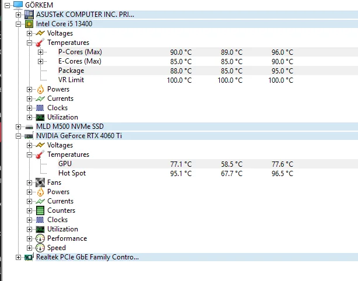The width and height of the screenshot is (358, 281).
Task: Expand the ASUSTeK COMPUTER INC. node
Action: 18,15
